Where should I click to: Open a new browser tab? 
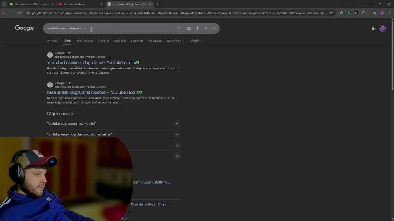coord(158,4)
